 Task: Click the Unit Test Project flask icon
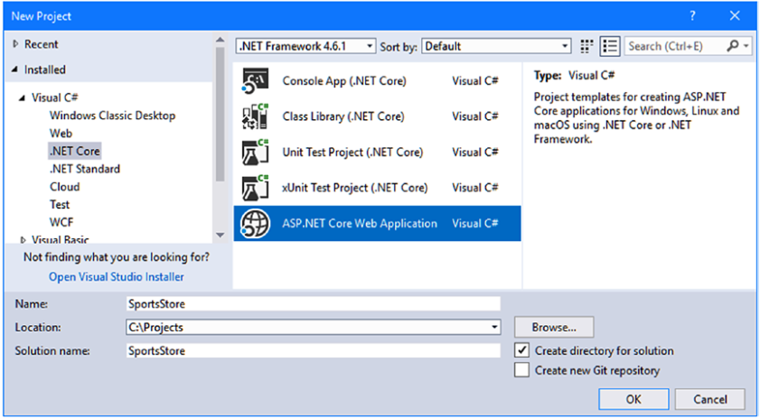tap(253, 153)
